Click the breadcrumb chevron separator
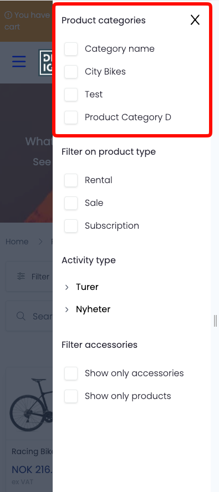Screen dimensions: 219x492 coord(40,242)
